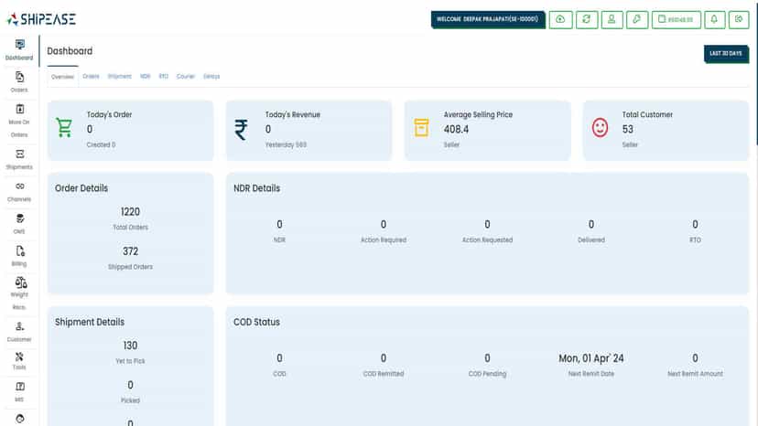Click the logout icon button

coord(739,20)
